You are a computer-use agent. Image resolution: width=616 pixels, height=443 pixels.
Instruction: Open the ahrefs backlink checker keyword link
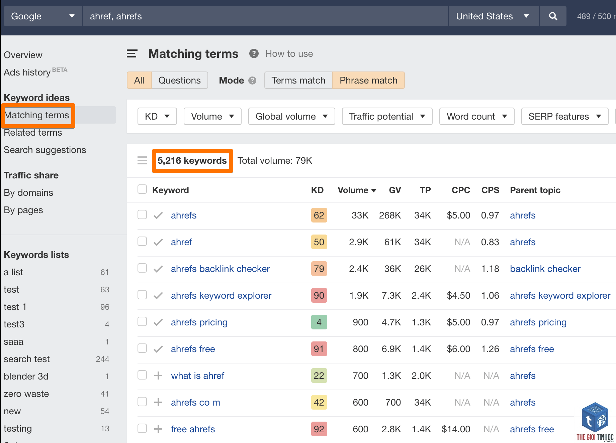coord(220,269)
